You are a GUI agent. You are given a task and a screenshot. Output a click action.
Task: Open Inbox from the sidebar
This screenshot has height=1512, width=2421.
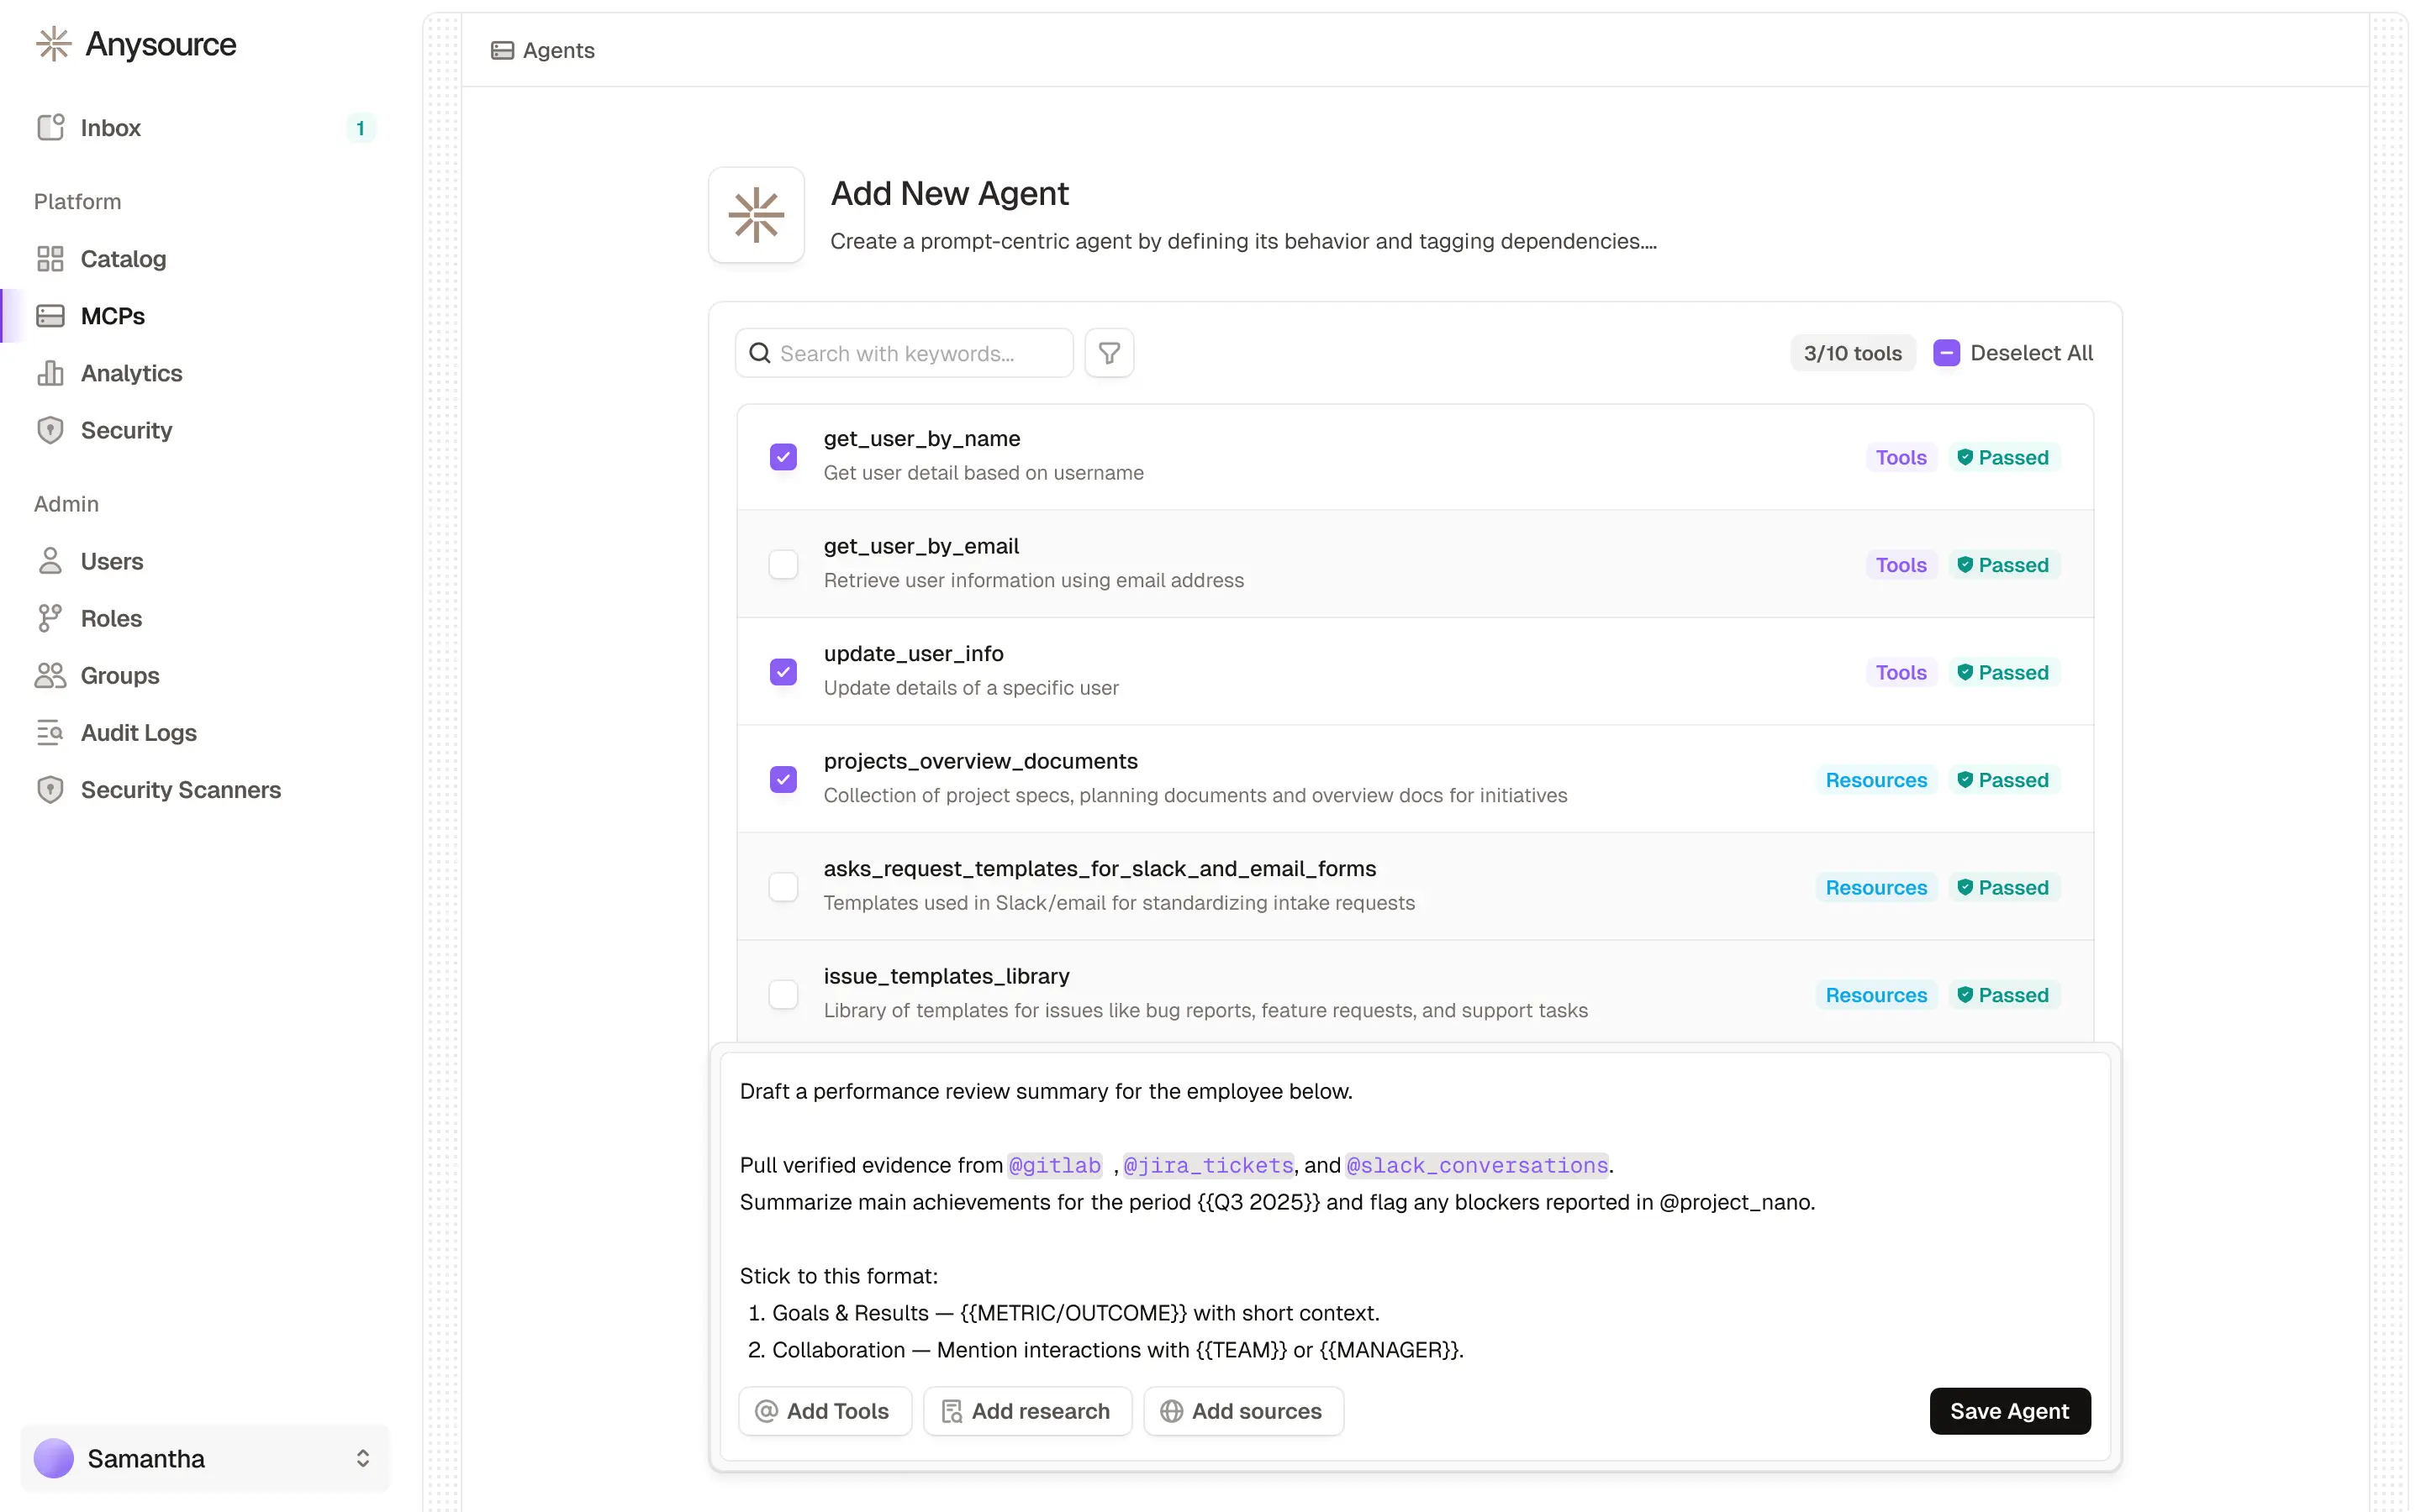[110, 128]
